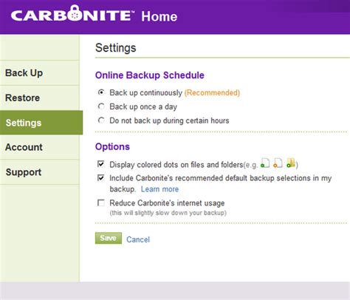Enable Reduce Carbonite's internet usage

tap(101, 203)
